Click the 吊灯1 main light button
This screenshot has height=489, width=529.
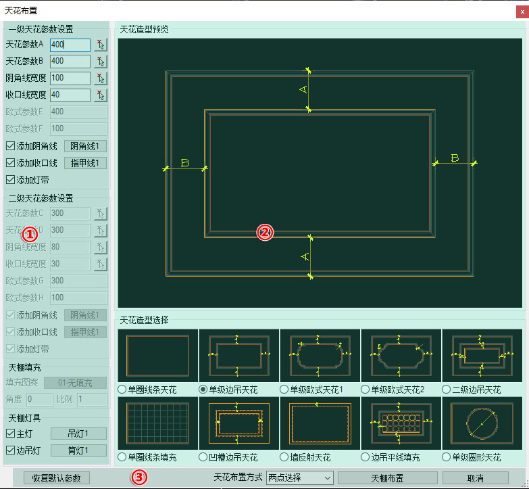(x=78, y=434)
